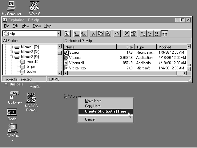Click the Undo toolbar icon
The height and width of the screenshot is (148, 197).
tap(117, 34)
